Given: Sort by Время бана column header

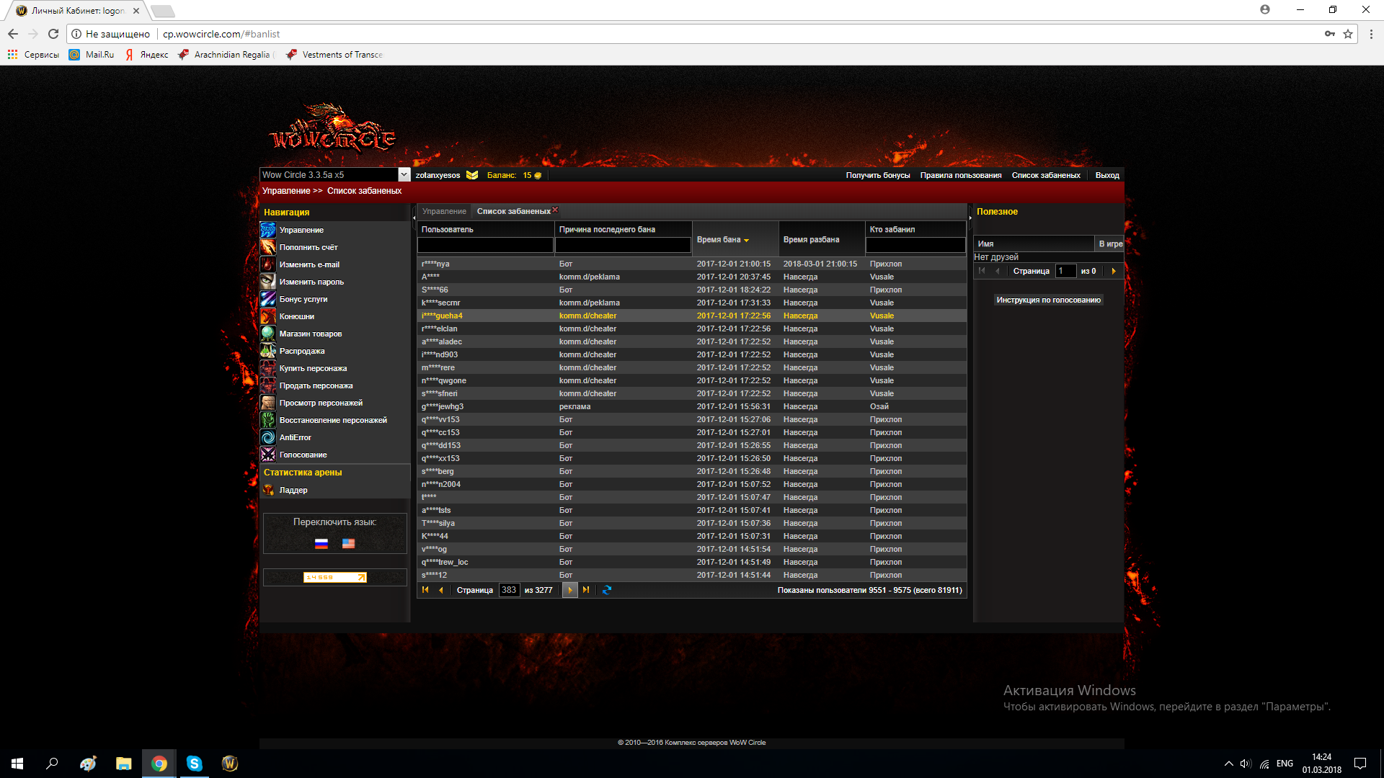Looking at the screenshot, I should (723, 240).
